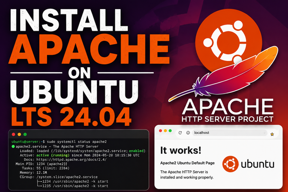Click the large Ubuntu logo circle
Viewport: 288px width, 192px height.
pyautogui.click(x=228, y=42)
